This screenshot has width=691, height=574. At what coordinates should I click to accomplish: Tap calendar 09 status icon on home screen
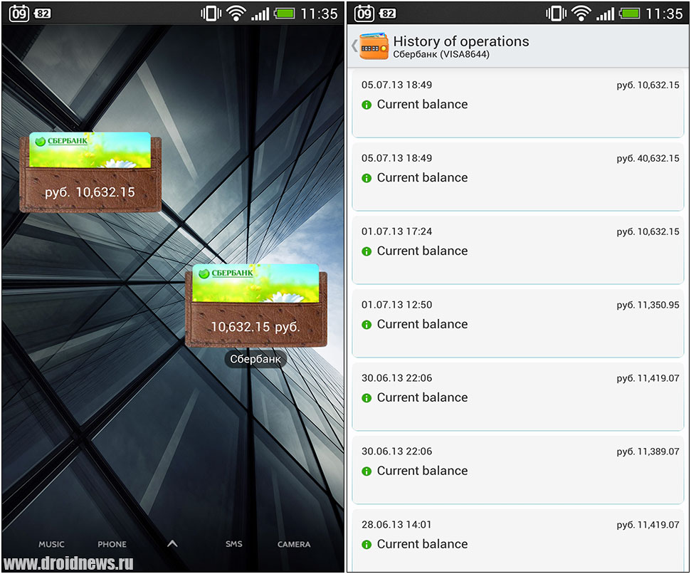click(x=19, y=14)
